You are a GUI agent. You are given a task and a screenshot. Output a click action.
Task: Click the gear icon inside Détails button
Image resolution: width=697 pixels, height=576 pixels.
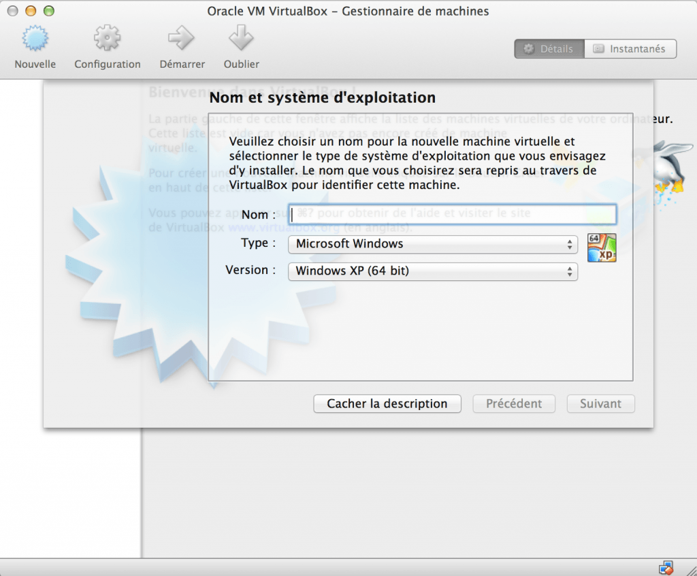pyautogui.click(x=529, y=48)
